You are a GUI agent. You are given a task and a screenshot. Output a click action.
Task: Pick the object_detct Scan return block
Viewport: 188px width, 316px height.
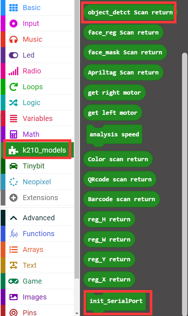(130, 13)
